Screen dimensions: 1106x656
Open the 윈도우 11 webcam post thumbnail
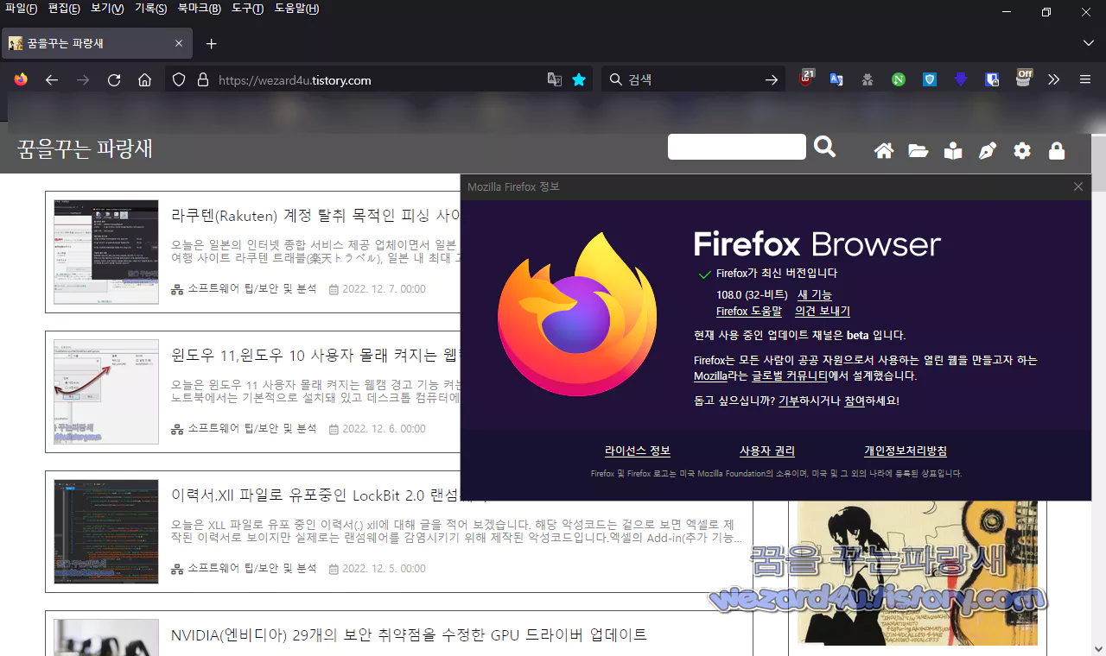(x=106, y=392)
